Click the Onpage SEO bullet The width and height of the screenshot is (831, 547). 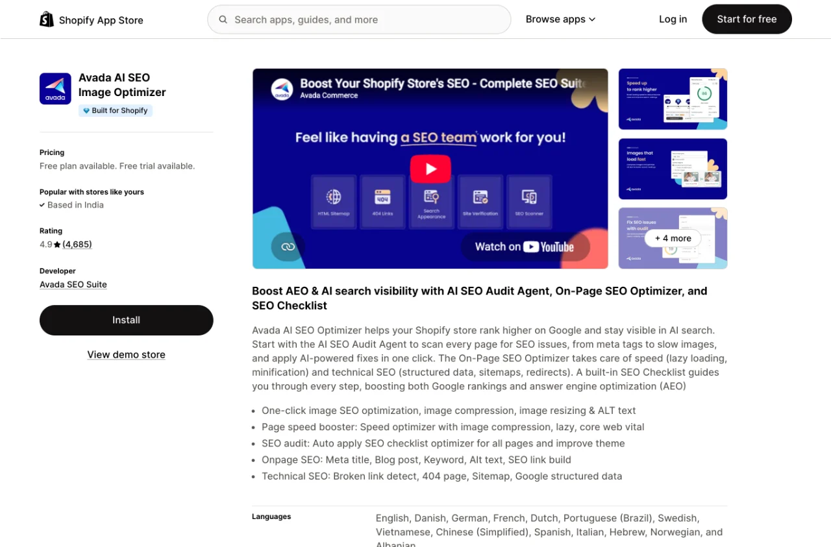(x=416, y=459)
